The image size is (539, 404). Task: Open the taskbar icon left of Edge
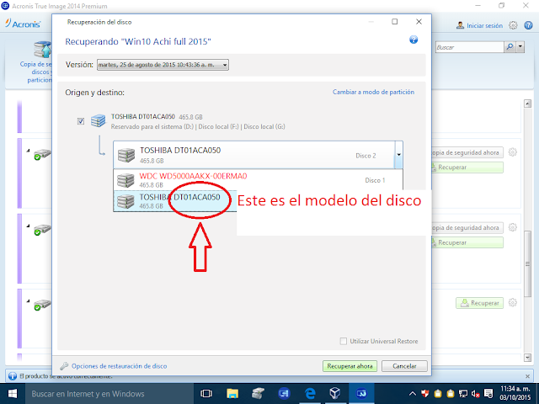pos(284,394)
